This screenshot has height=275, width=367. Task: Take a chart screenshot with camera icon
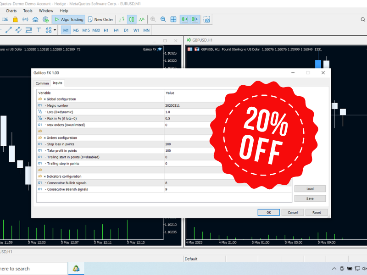coord(207,20)
